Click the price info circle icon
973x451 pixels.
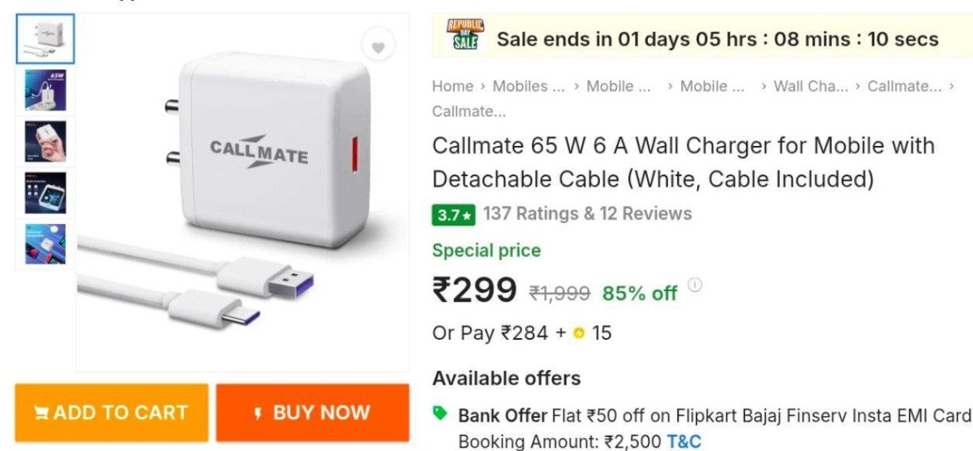695,285
